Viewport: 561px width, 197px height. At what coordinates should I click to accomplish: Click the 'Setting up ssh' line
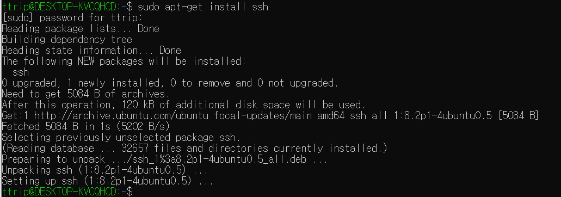(x=107, y=181)
